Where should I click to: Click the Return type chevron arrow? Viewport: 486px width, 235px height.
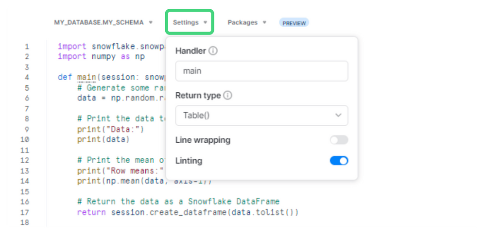(338, 115)
